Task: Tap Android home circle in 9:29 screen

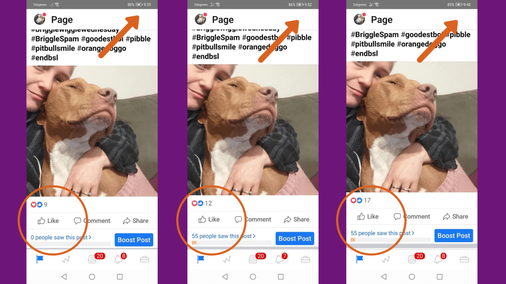Action: tap(92, 277)
